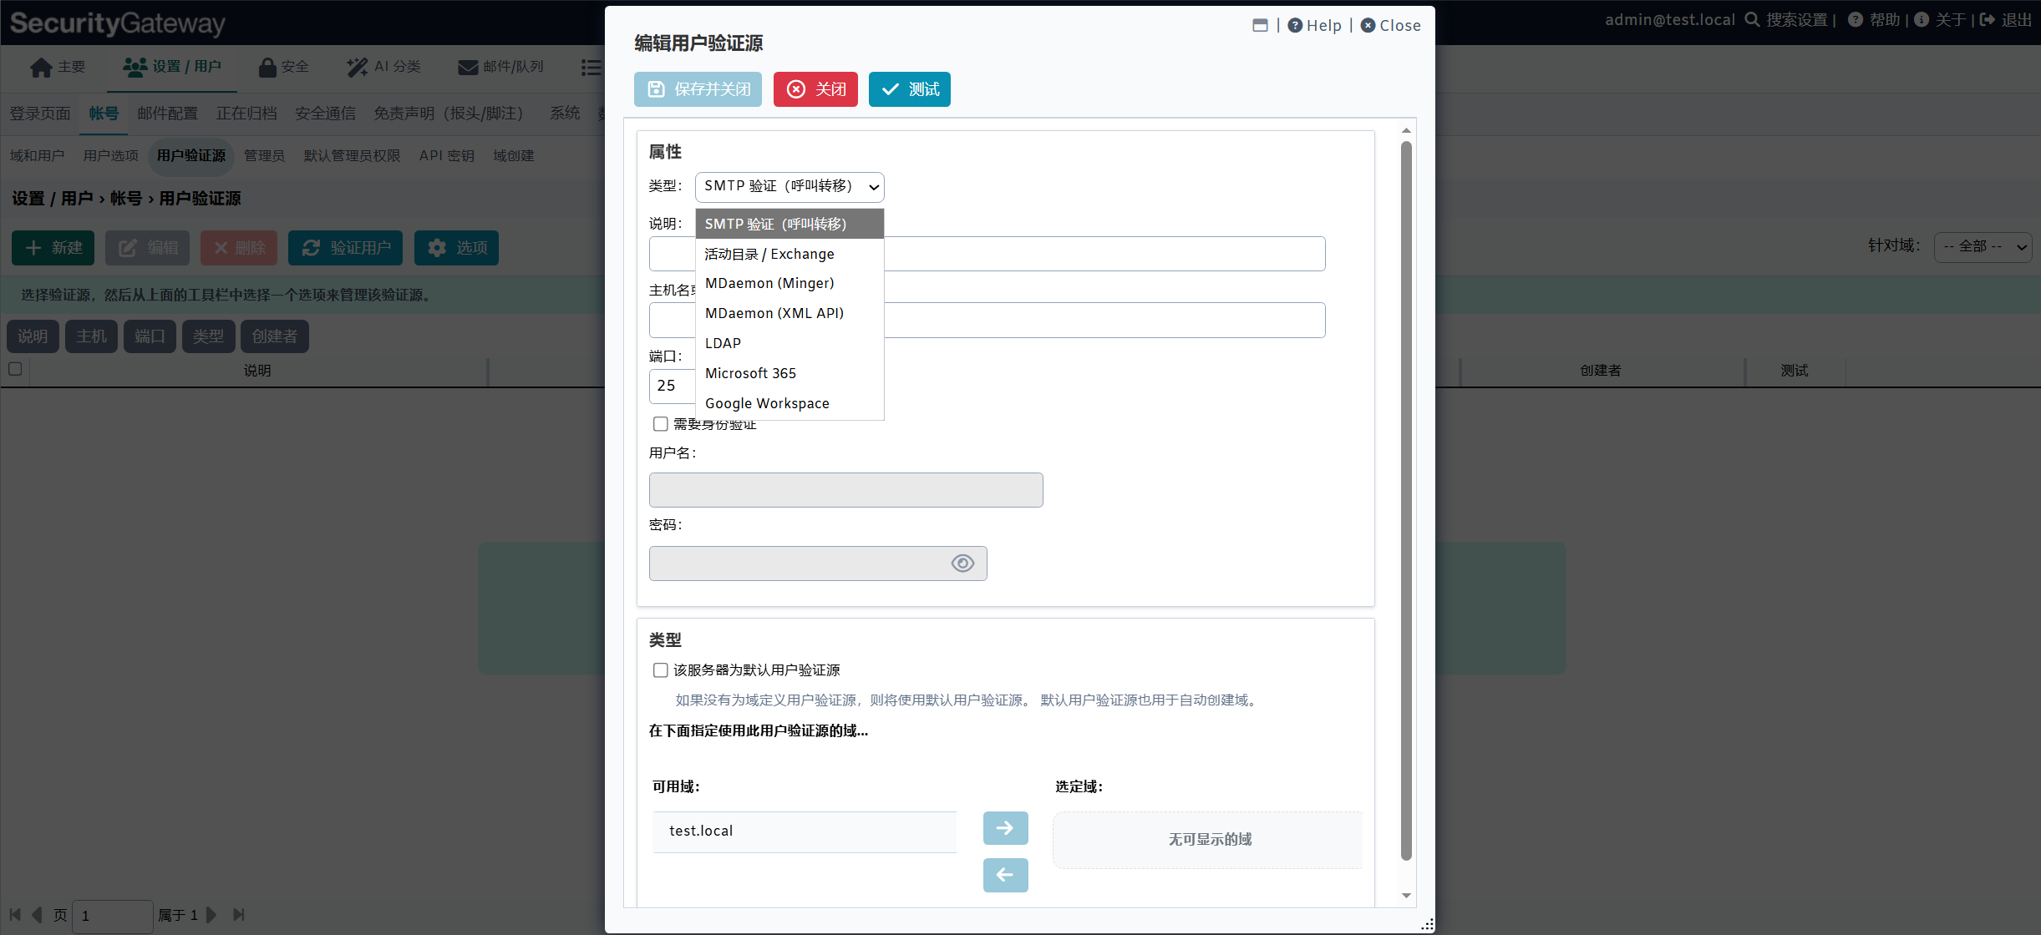Enable 该服务器为默认用户验证源 checkbox
This screenshot has width=2041, height=935.
660,670
